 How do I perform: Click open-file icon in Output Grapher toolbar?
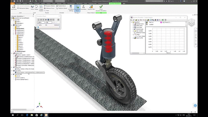pos(136,20)
